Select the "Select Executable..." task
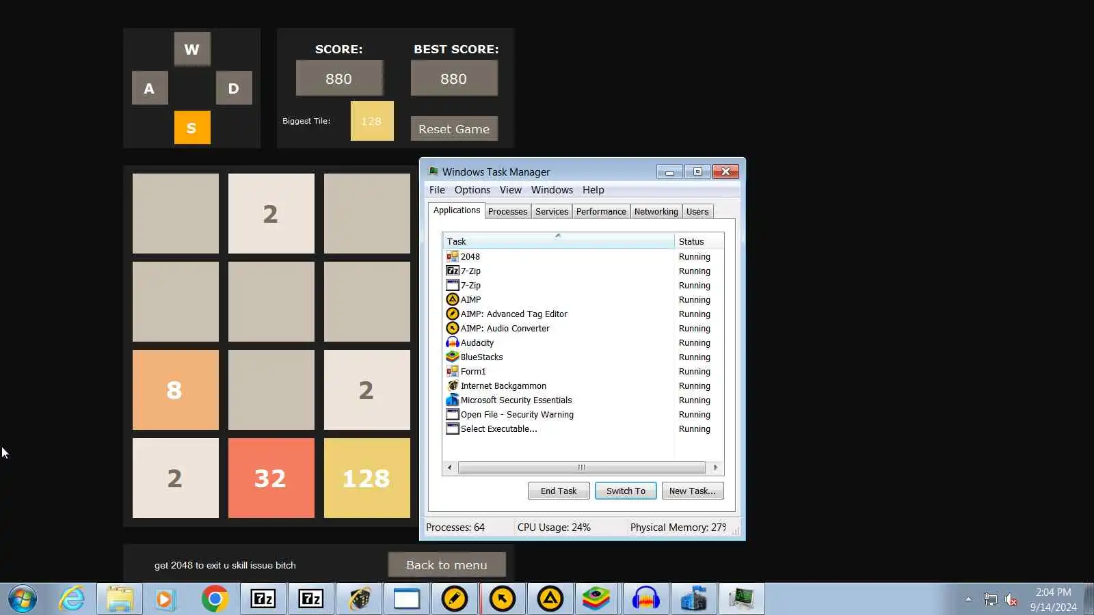The width and height of the screenshot is (1094, 615). (x=499, y=428)
